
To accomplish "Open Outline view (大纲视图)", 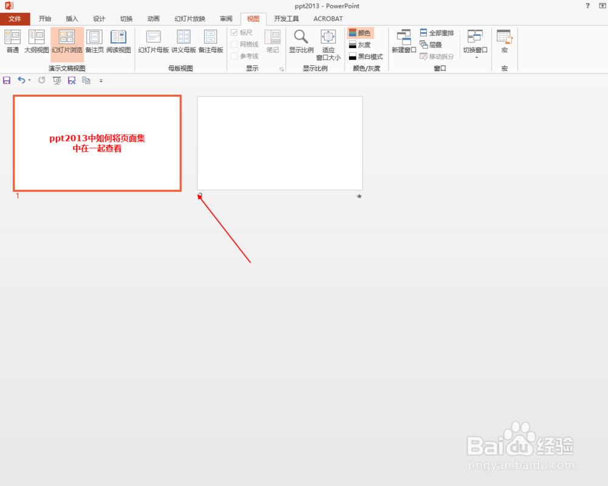I will coord(36,42).
